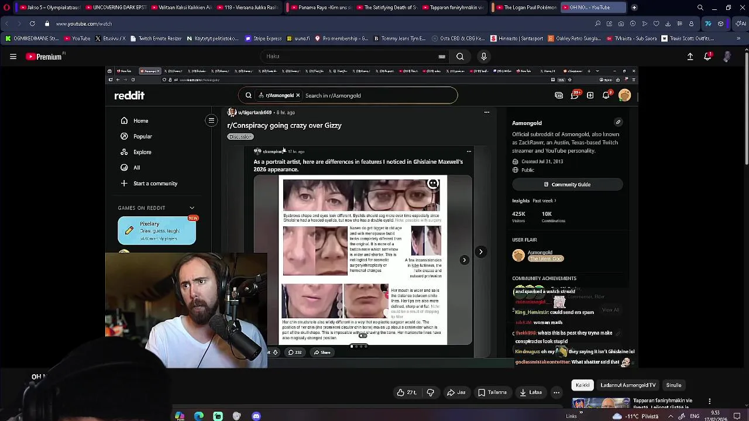Open the YouTube notifications bell
This screenshot has width=749, height=421.
pos(707,57)
